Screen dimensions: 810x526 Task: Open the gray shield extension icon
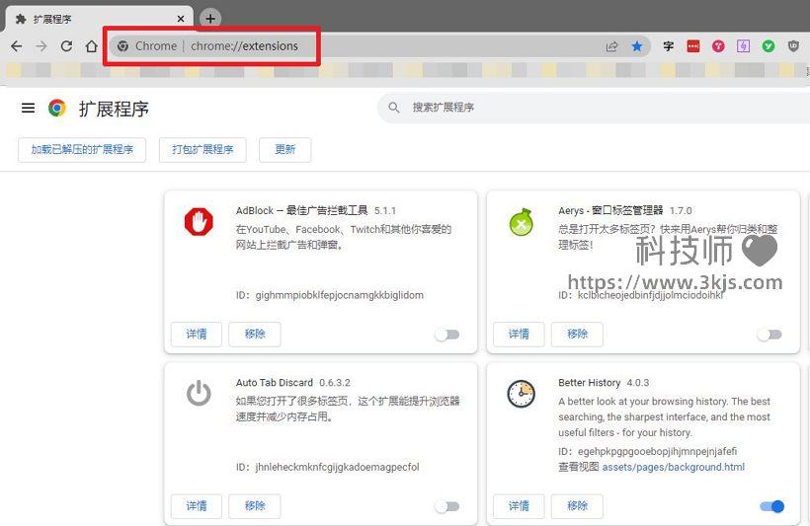[793, 46]
